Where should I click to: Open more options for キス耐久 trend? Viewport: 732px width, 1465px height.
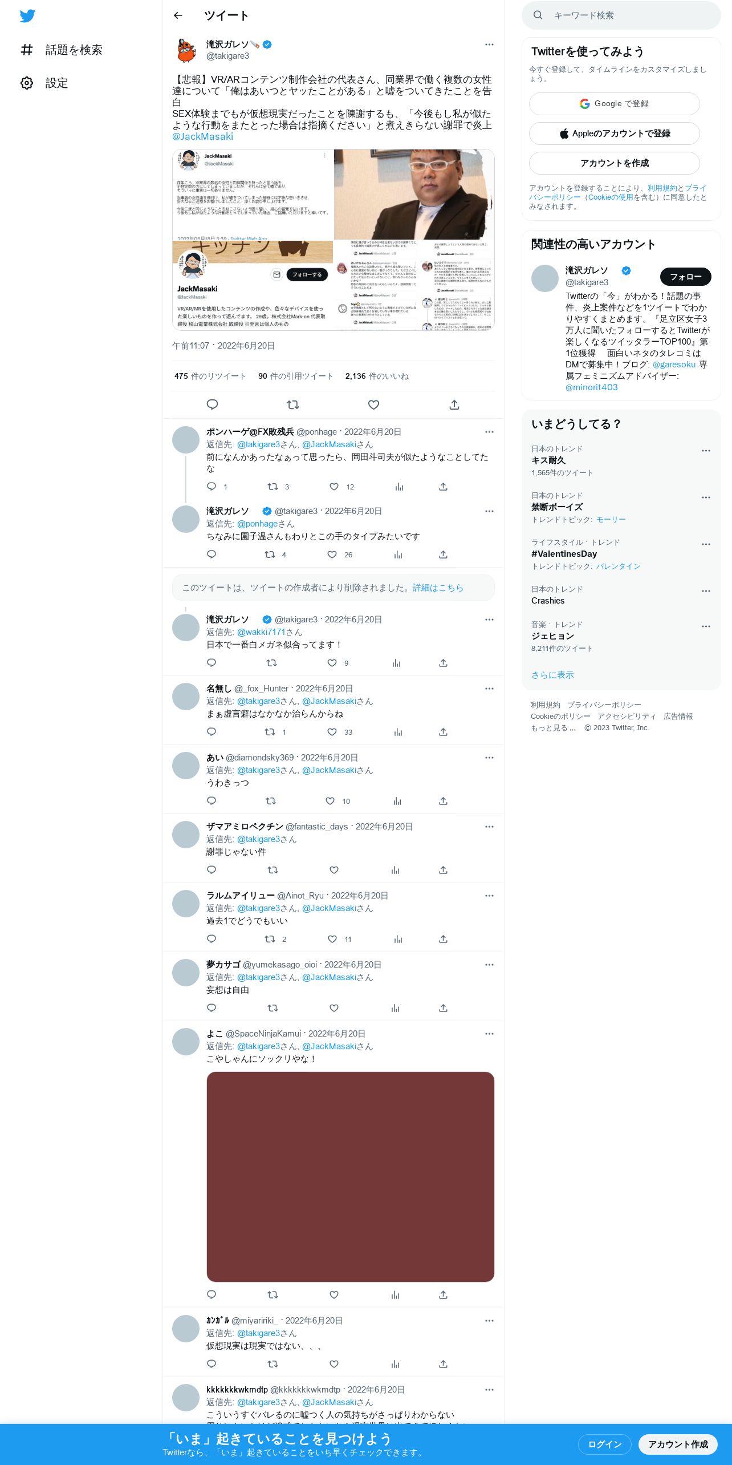click(706, 451)
